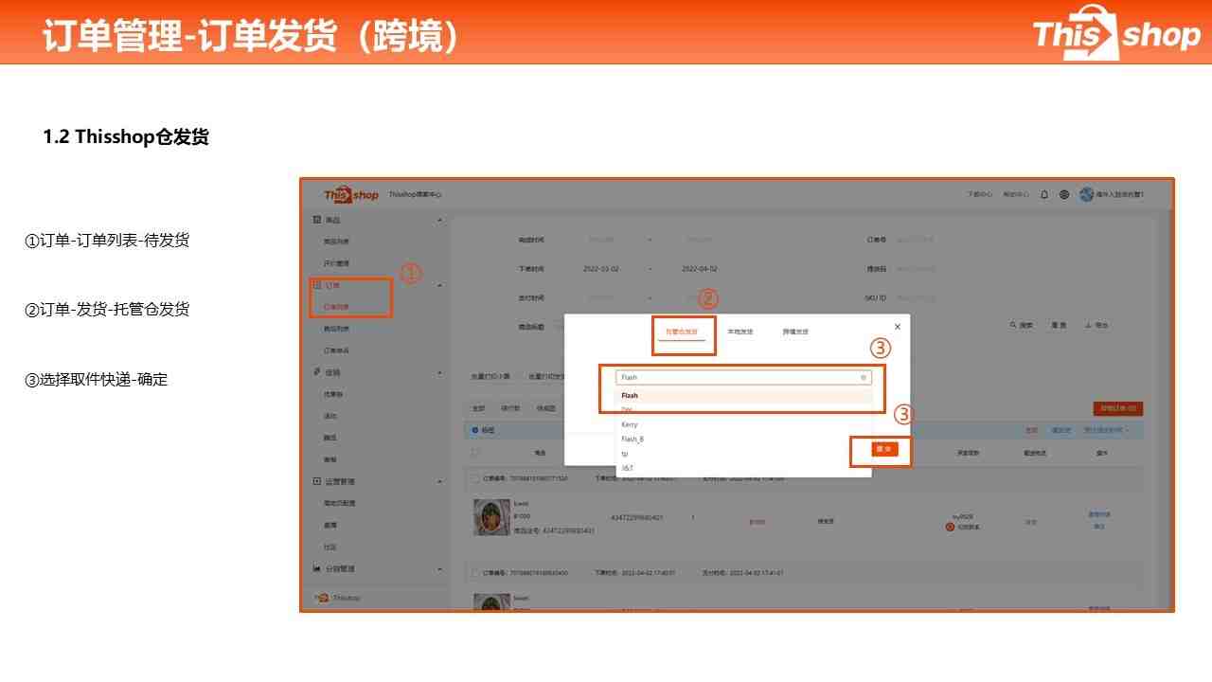This screenshot has width=1212, height=682.
Task: Click the orange batch button above the order table
Action: [1117, 409]
